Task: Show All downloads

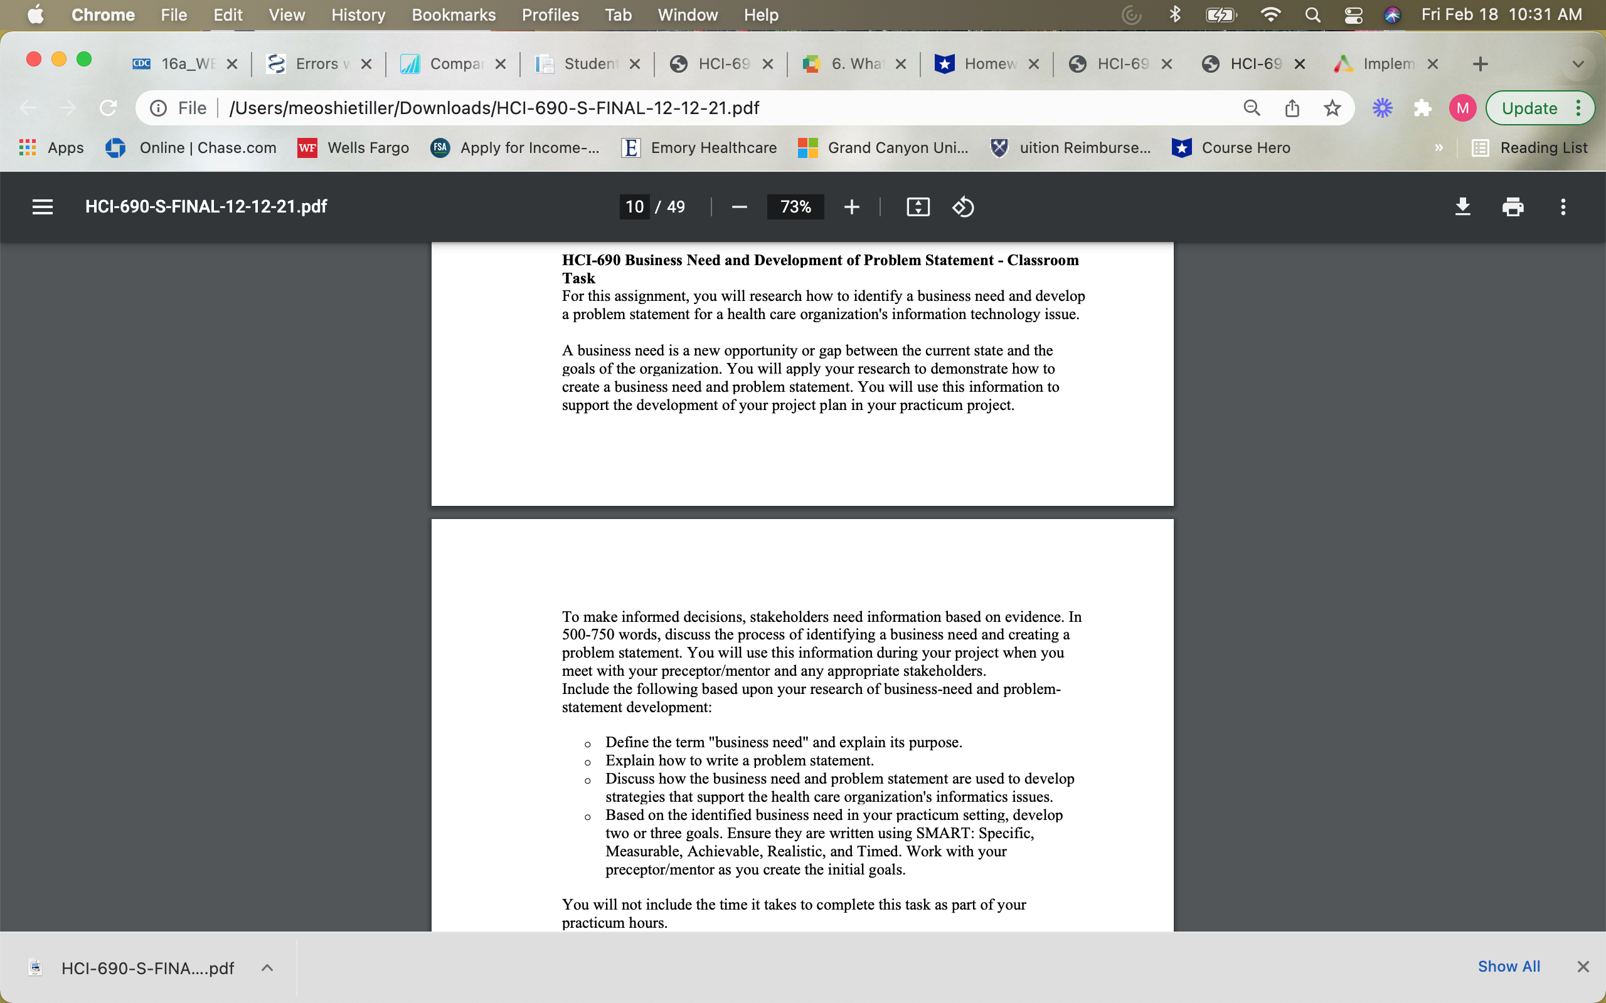Action: click(1509, 966)
